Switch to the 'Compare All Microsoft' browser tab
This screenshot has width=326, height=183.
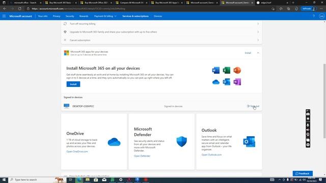click(131, 3)
